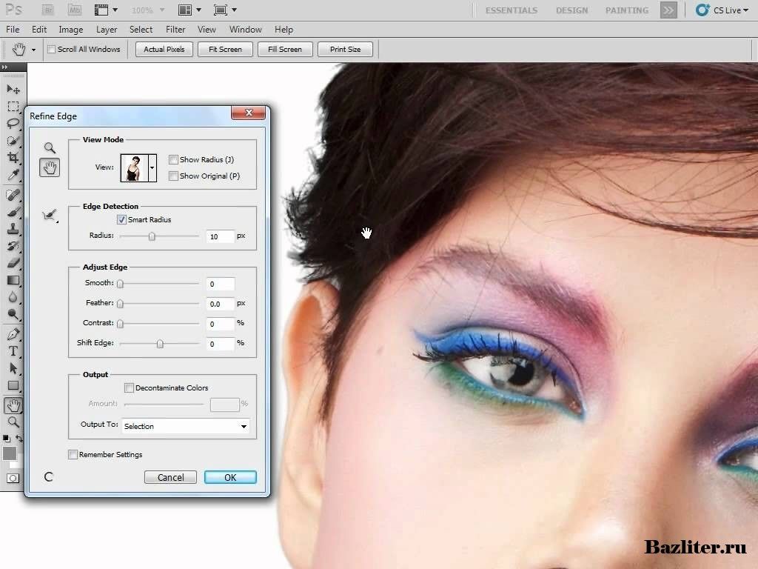Select the Lasso tool in the toolbox
This screenshot has height=569, width=758.
13,123
